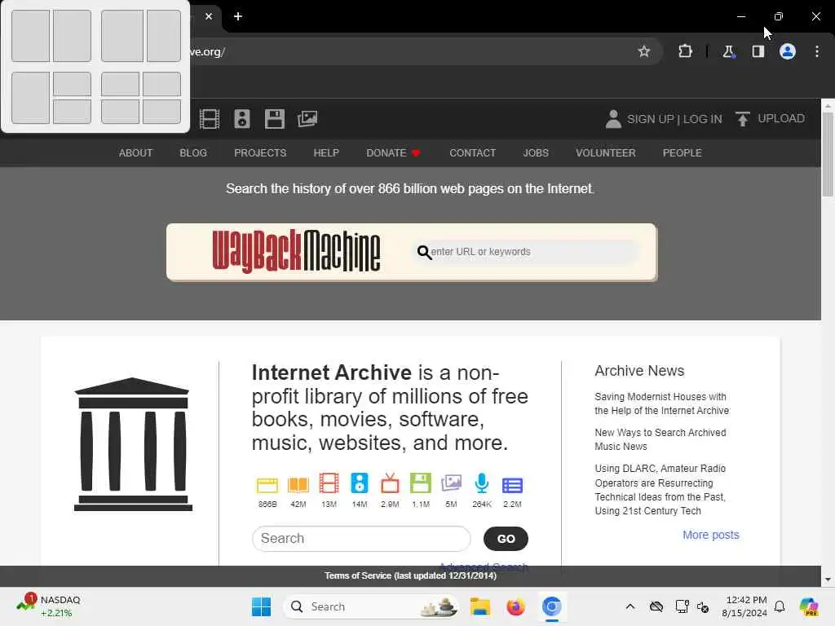
Task: Click the Internet Archive building logo
Action: pyautogui.click(x=133, y=444)
